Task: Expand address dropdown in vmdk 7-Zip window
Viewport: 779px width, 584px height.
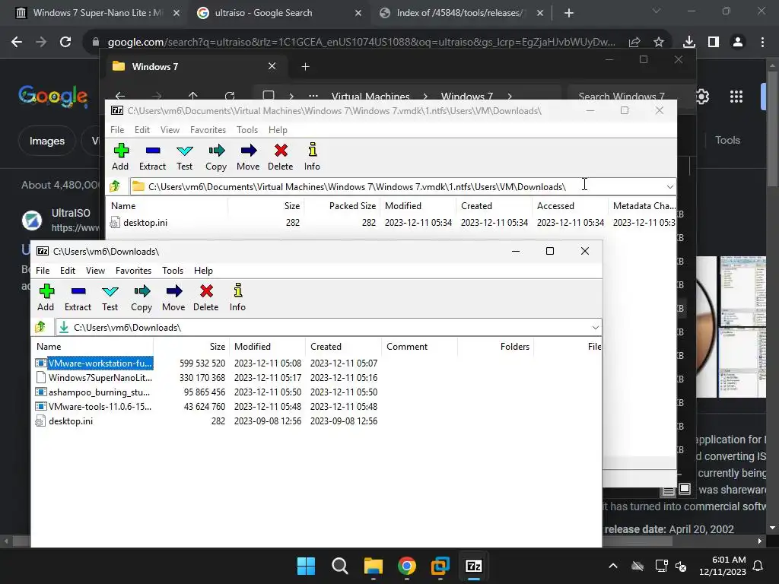Action: pos(669,187)
